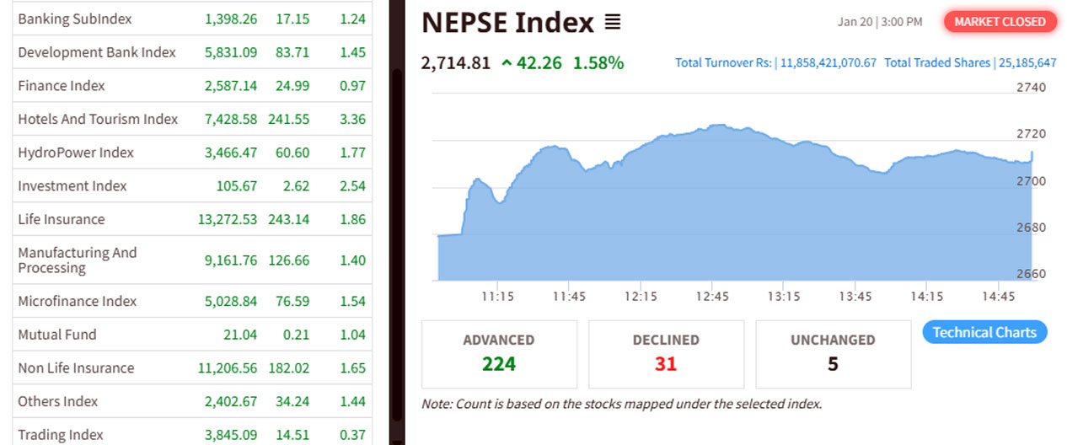
Task: Open the Technical Charts button
Action: pyautogui.click(x=984, y=332)
